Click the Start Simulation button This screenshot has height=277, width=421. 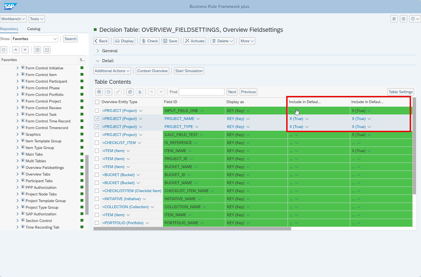tap(189, 71)
